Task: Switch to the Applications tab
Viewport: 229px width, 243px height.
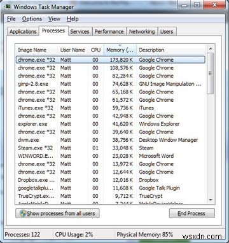Action: pos(23,32)
